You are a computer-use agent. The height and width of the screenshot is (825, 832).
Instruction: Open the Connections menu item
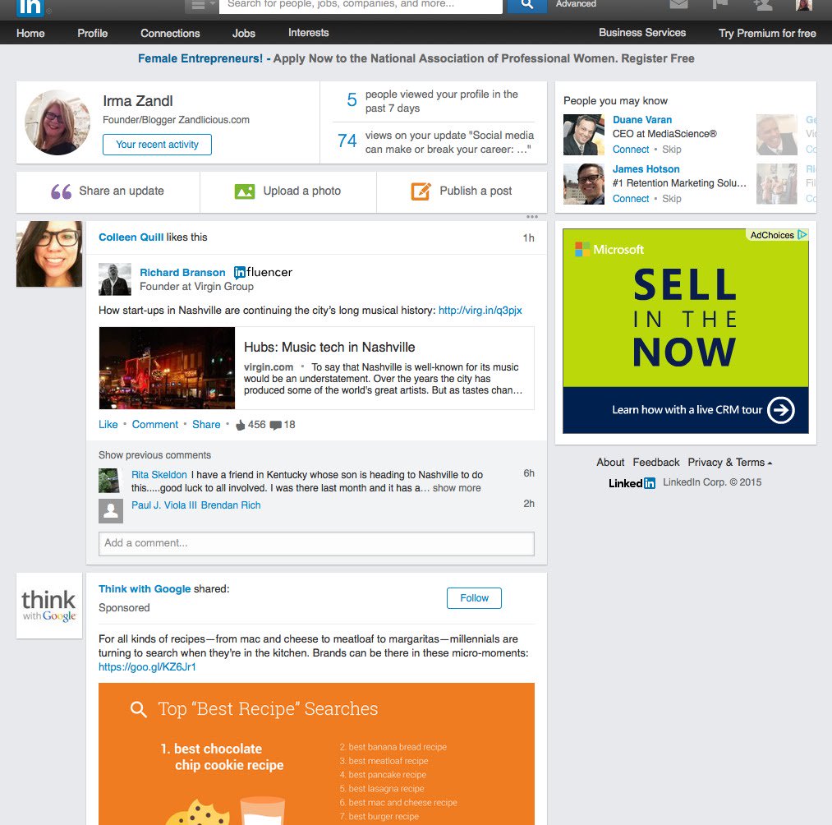(170, 33)
